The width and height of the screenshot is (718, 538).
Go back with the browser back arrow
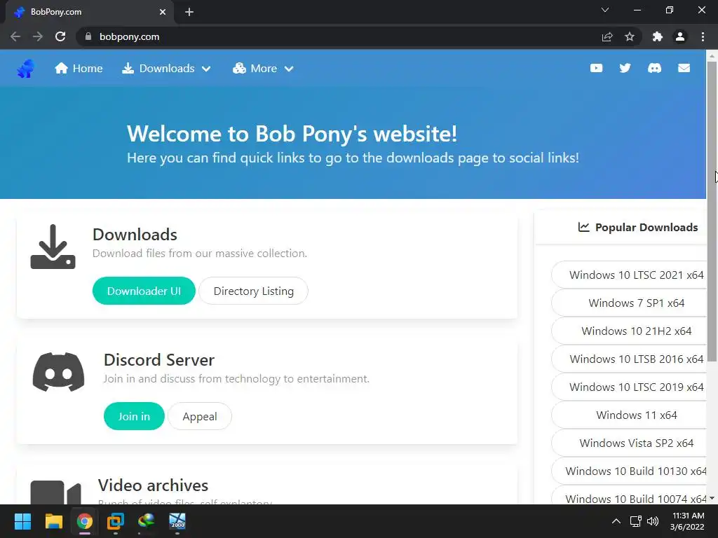[x=15, y=36]
